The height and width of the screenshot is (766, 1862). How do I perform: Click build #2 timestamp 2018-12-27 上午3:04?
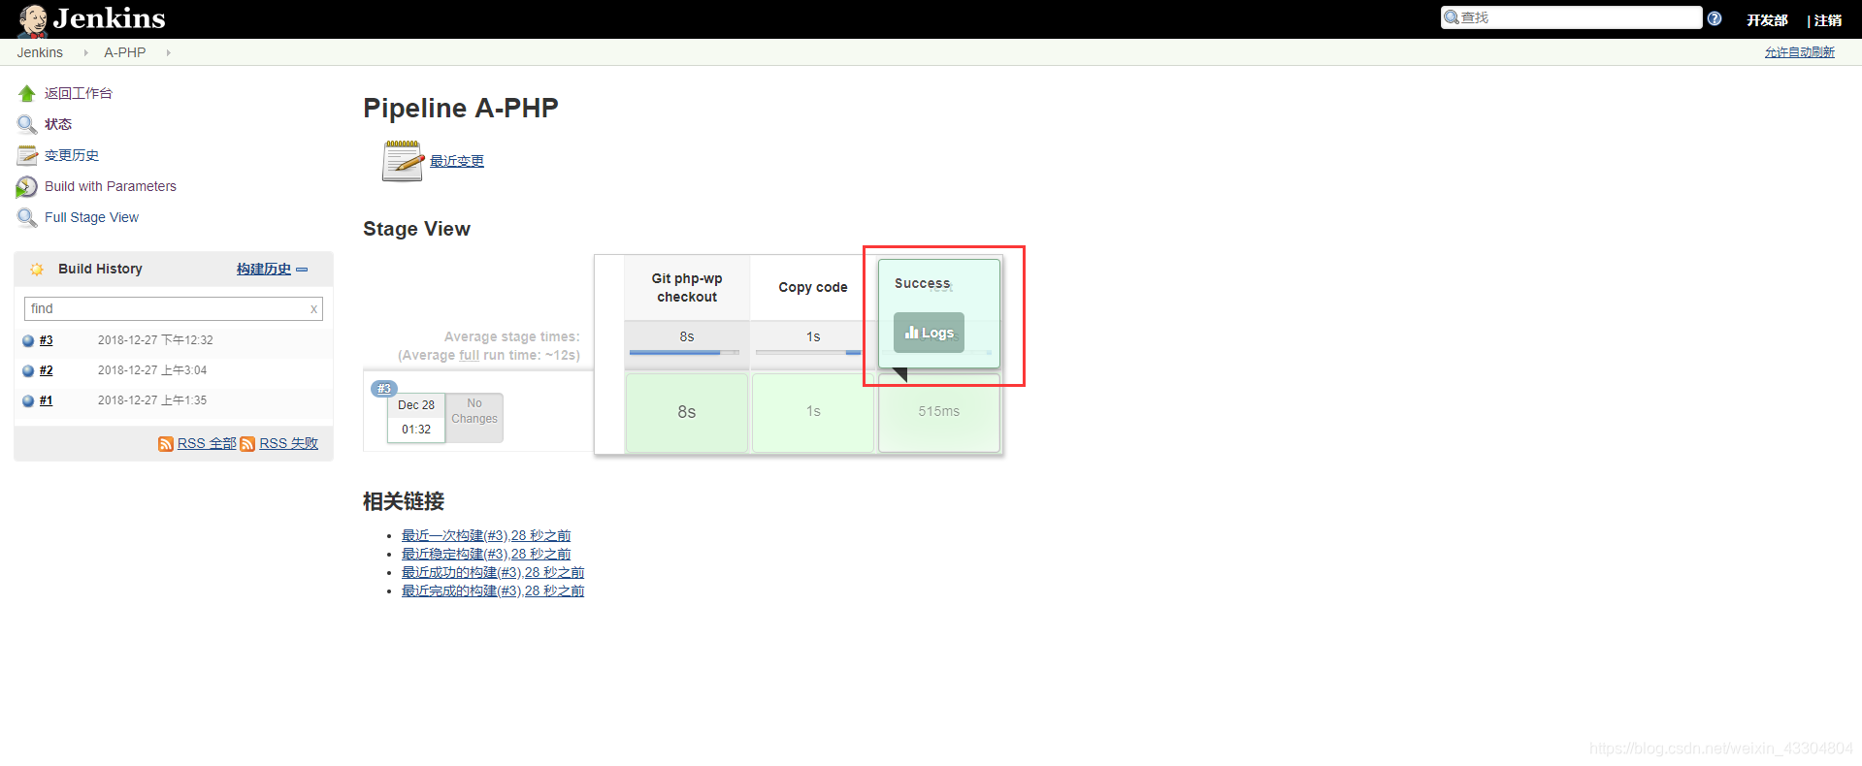(x=152, y=370)
